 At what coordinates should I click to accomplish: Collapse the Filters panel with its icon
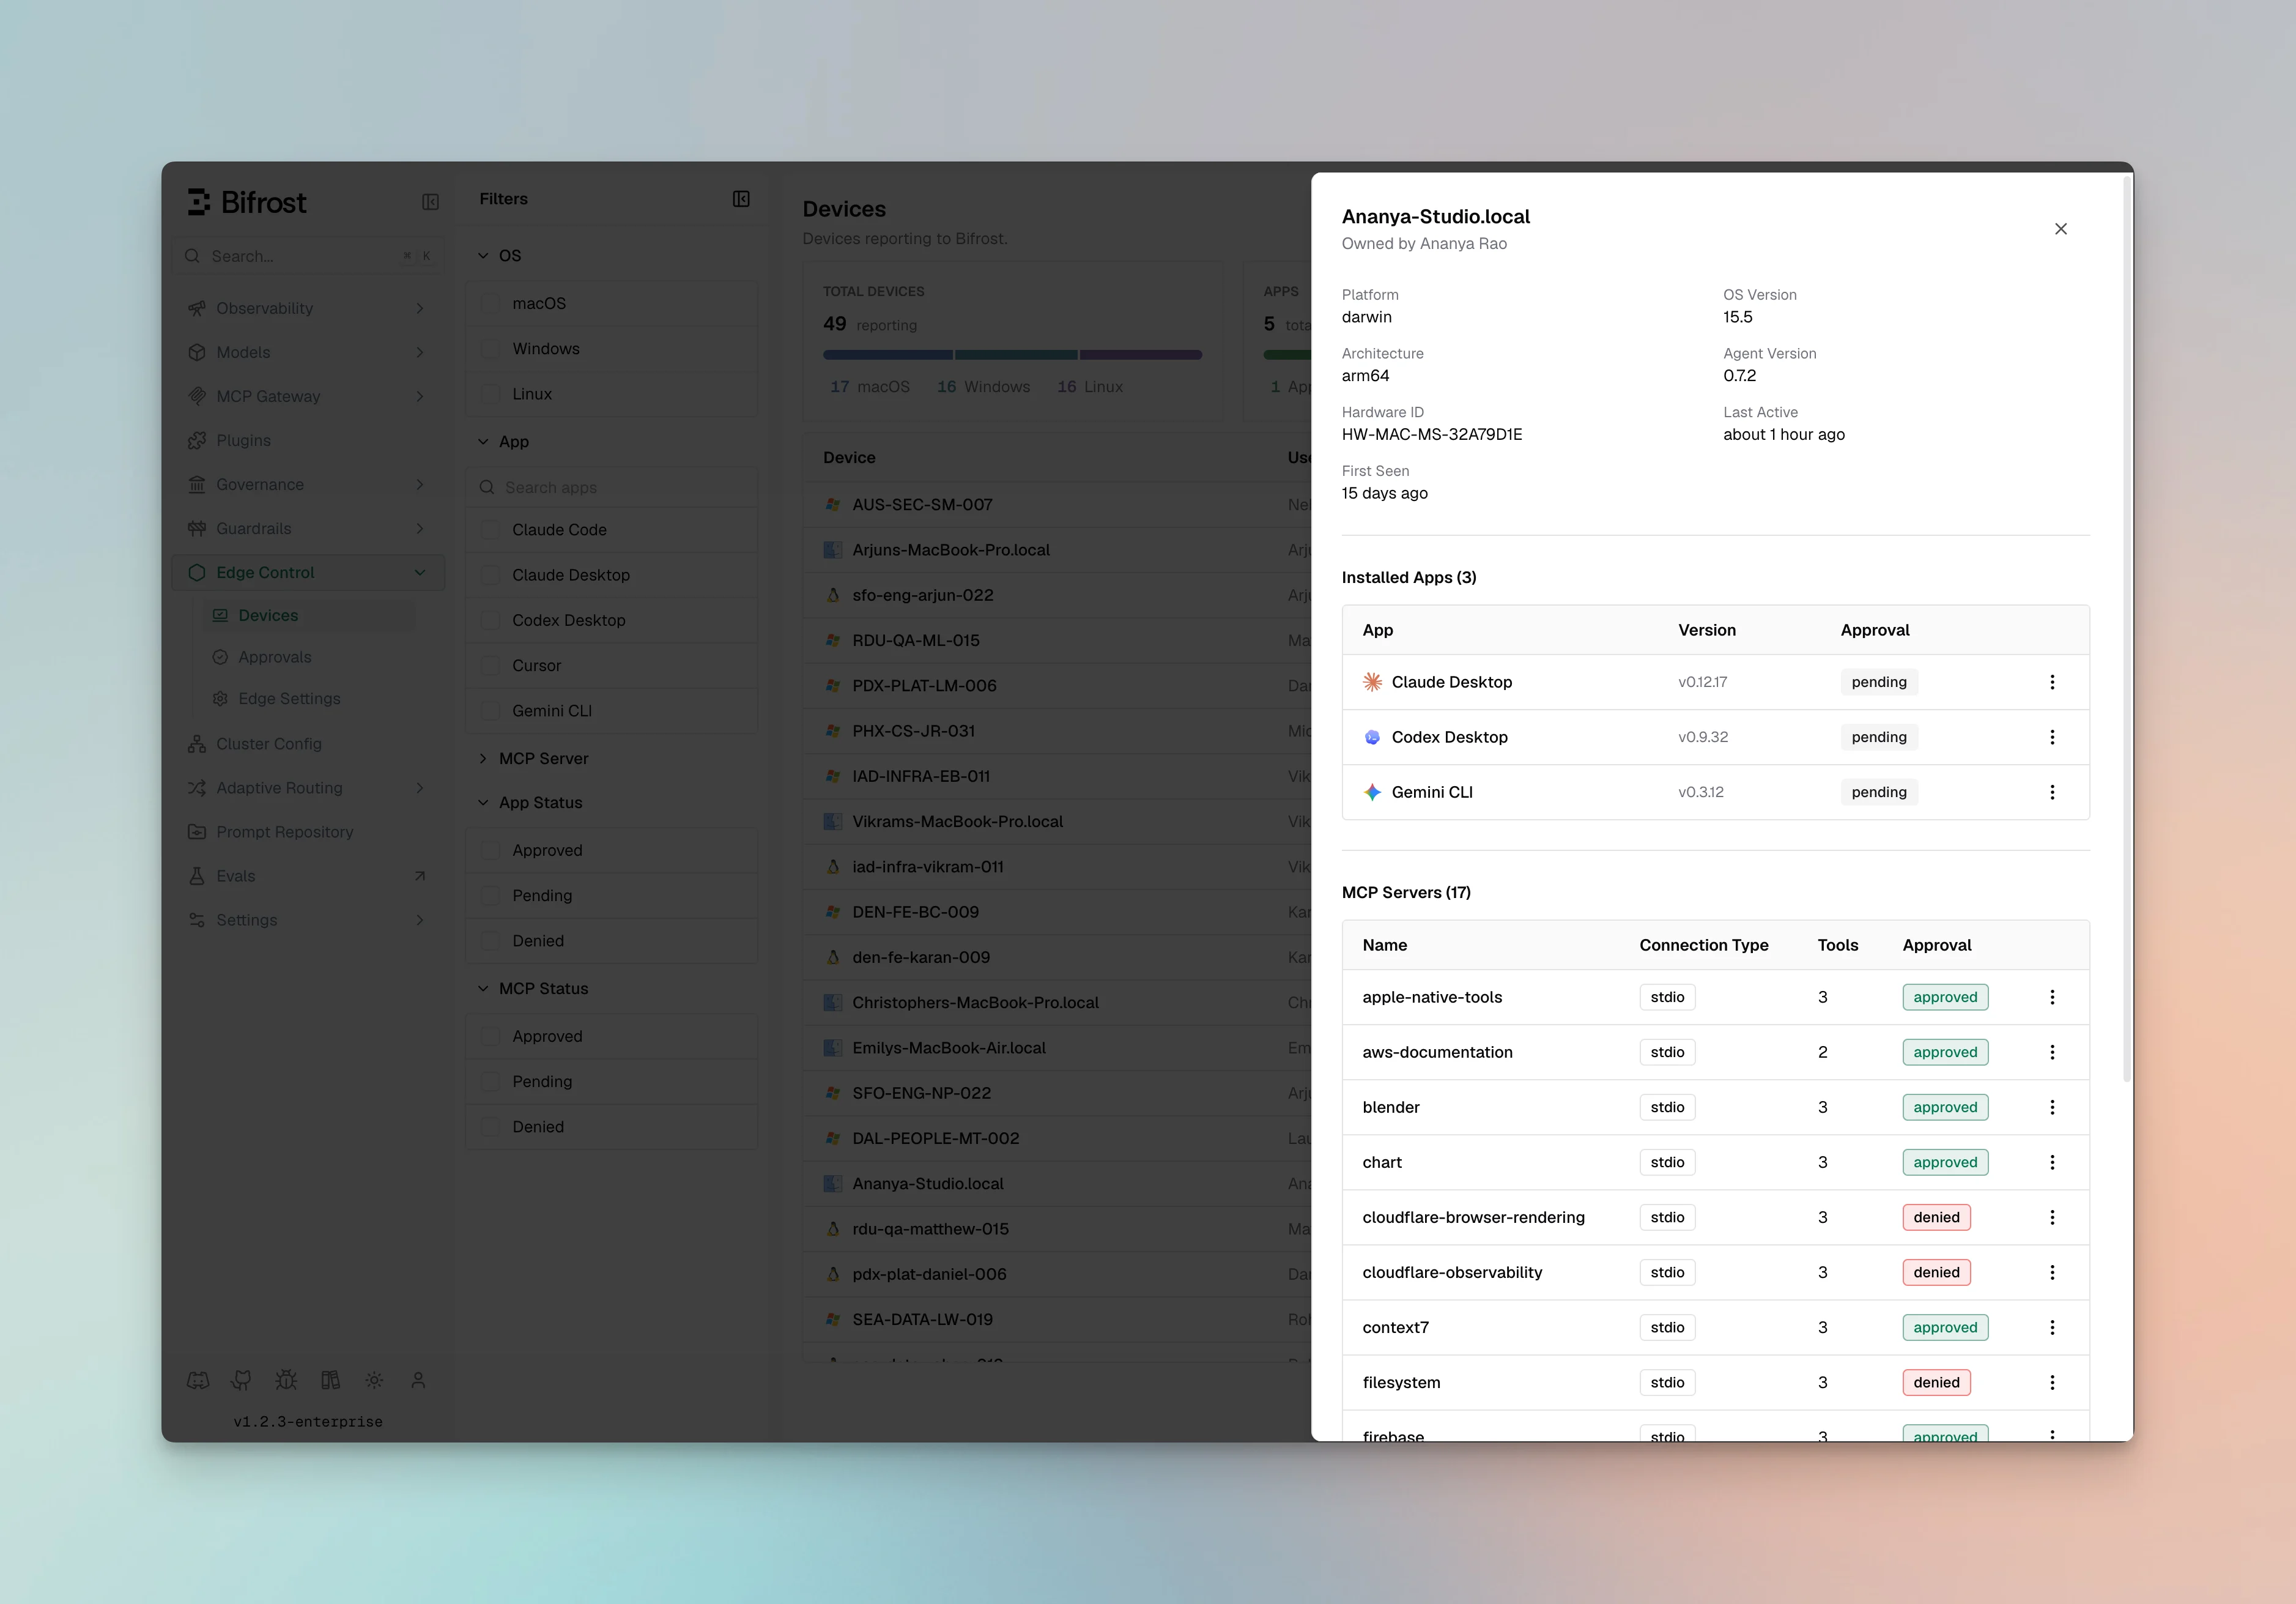tap(741, 199)
